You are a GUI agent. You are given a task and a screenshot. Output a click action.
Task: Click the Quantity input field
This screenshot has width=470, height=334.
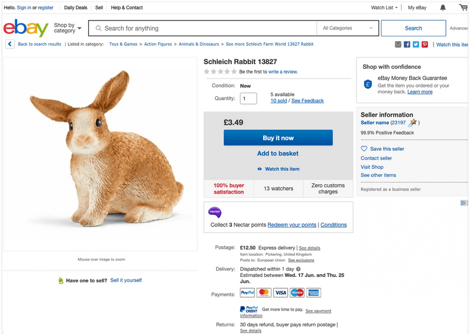coord(249,99)
